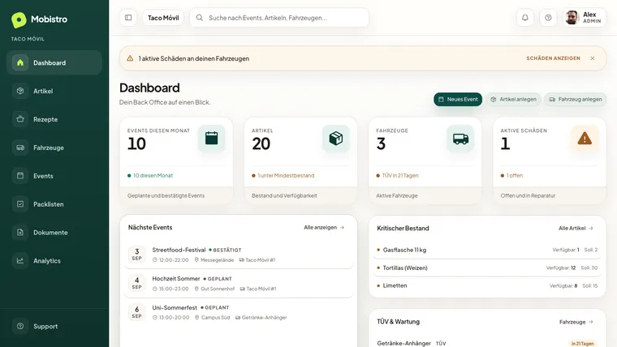Click Geplante und bestätigte Events footer
Viewport: 617px width, 347px height.
(x=166, y=195)
